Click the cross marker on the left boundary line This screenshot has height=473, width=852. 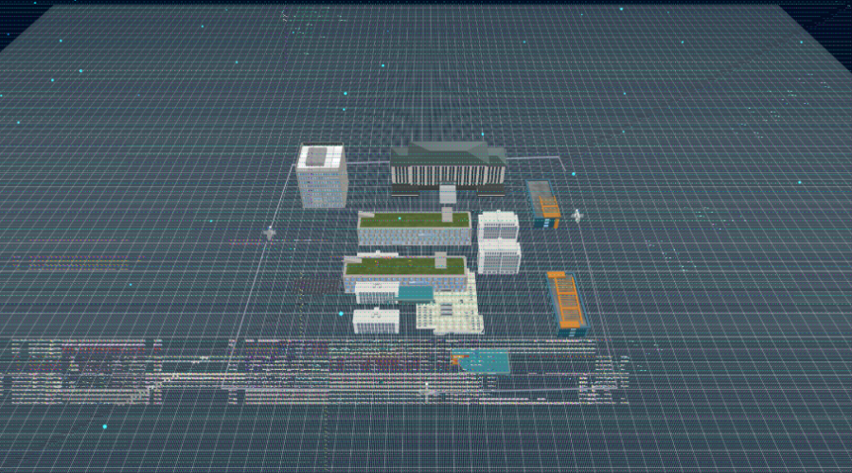tap(270, 234)
